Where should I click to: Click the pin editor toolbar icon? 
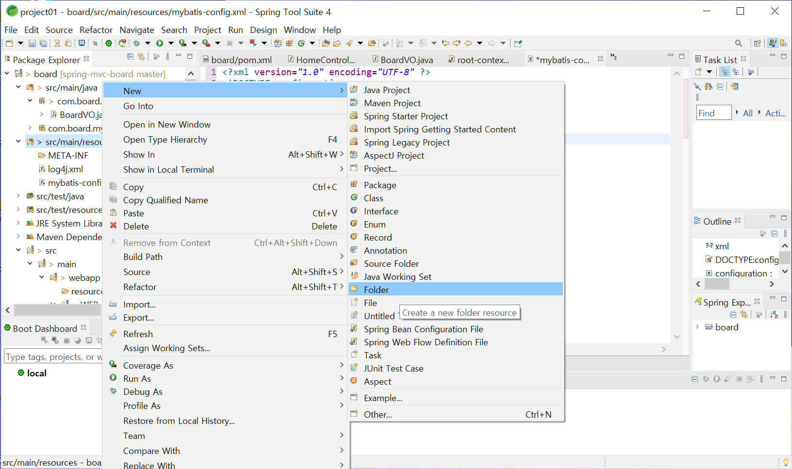click(x=518, y=43)
